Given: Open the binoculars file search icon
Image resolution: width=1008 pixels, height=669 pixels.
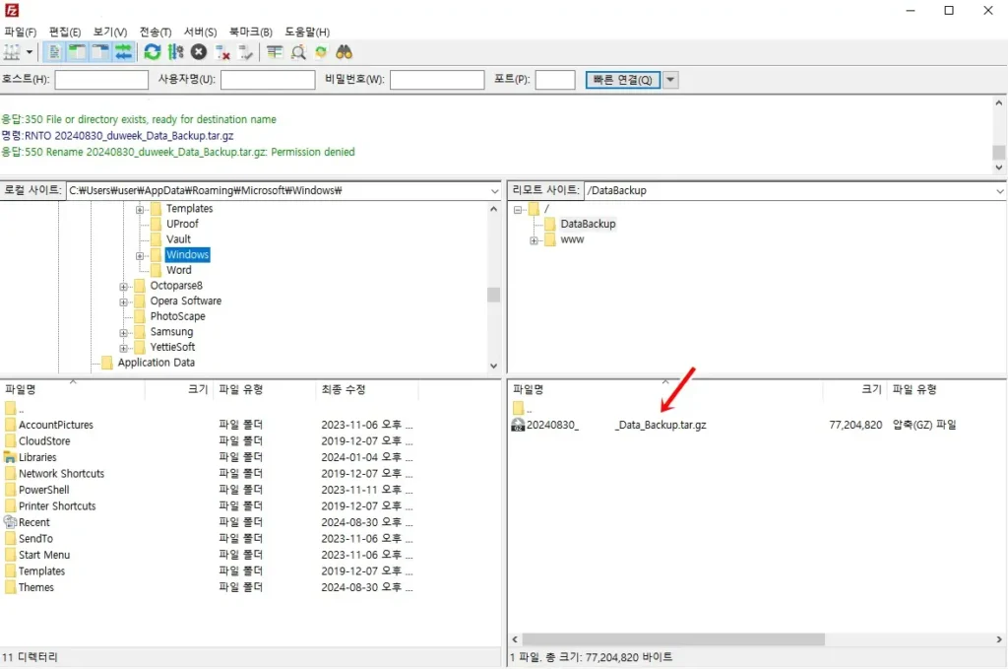Looking at the screenshot, I should coord(344,52).
